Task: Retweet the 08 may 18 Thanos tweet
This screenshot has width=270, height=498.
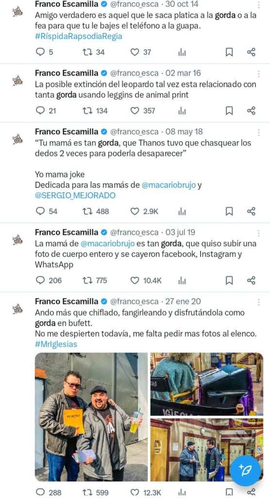Action: (x=87, y=211)
